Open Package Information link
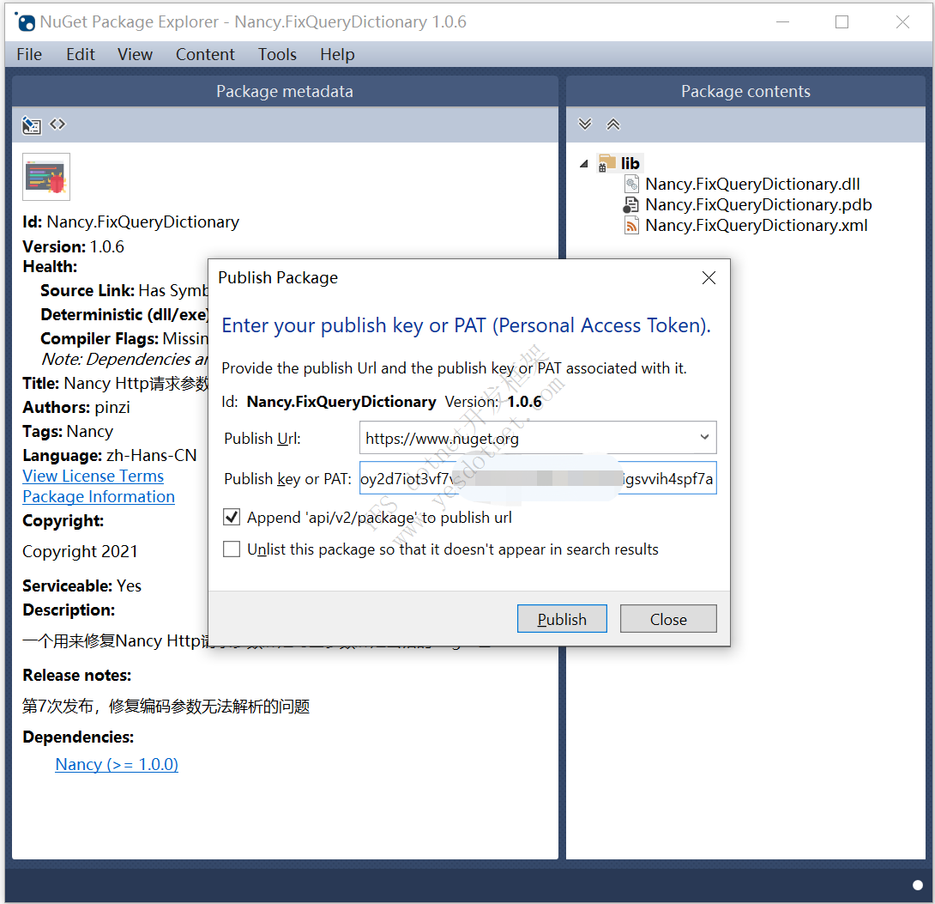 (99, 496)
